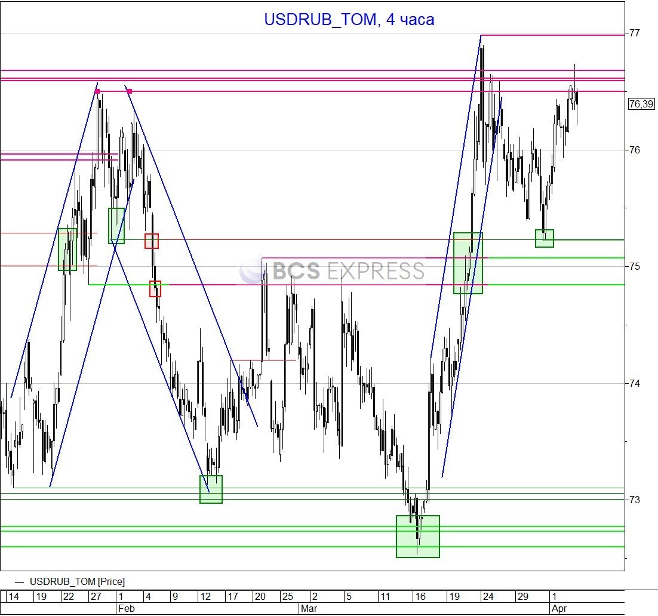Select the upper red square on the February decline

[152, 241]
